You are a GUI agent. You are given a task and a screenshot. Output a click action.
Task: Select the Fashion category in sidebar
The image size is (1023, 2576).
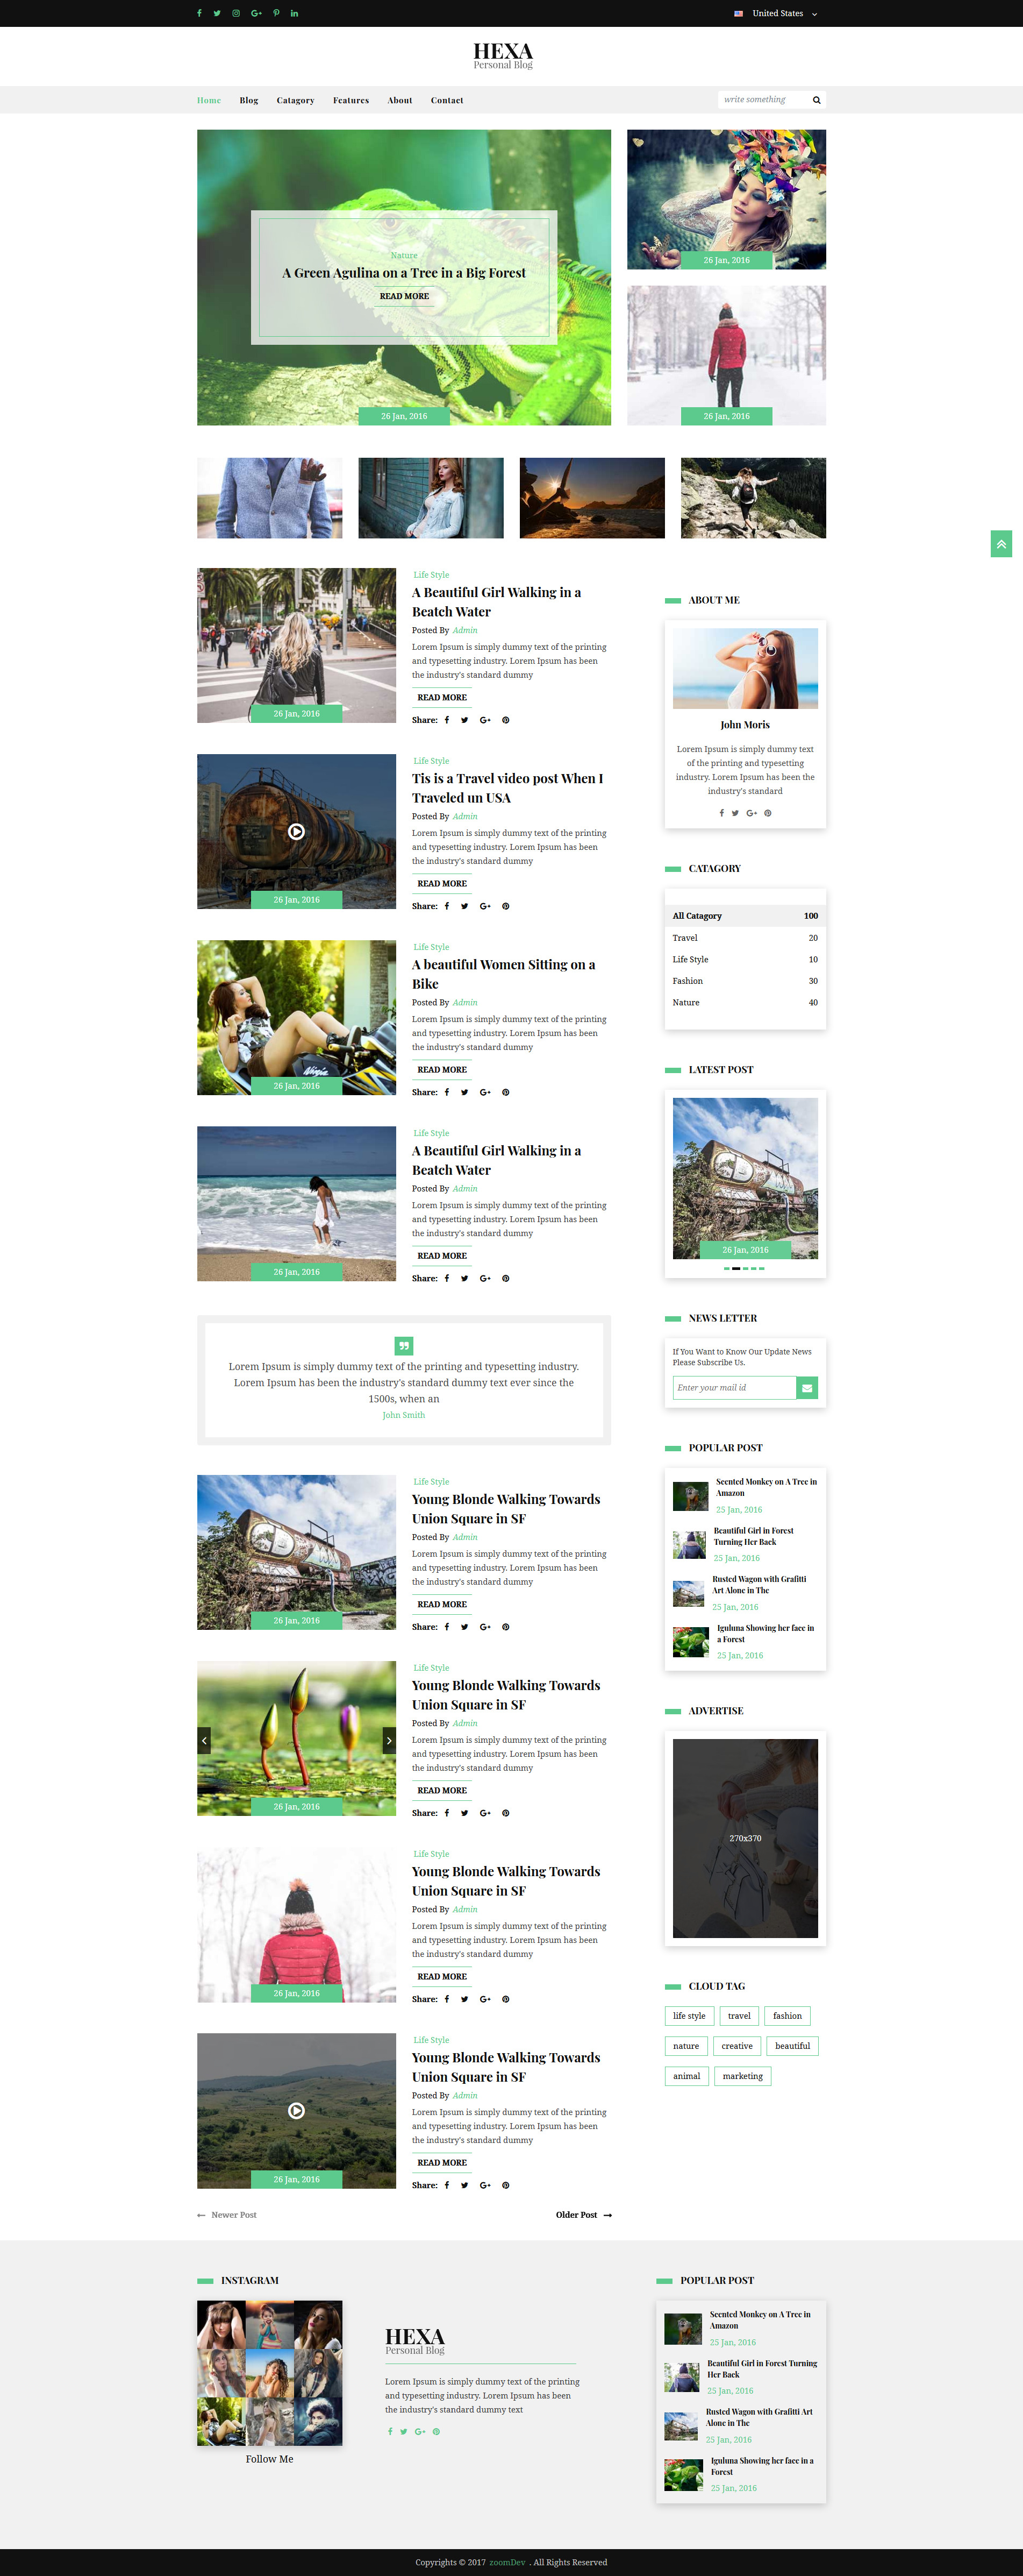pos(688,981)
